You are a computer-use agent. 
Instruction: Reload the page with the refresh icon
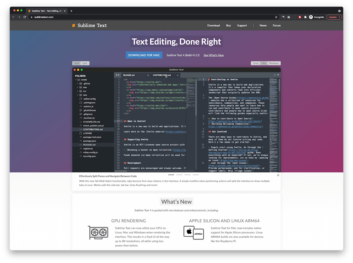[24, 17]
